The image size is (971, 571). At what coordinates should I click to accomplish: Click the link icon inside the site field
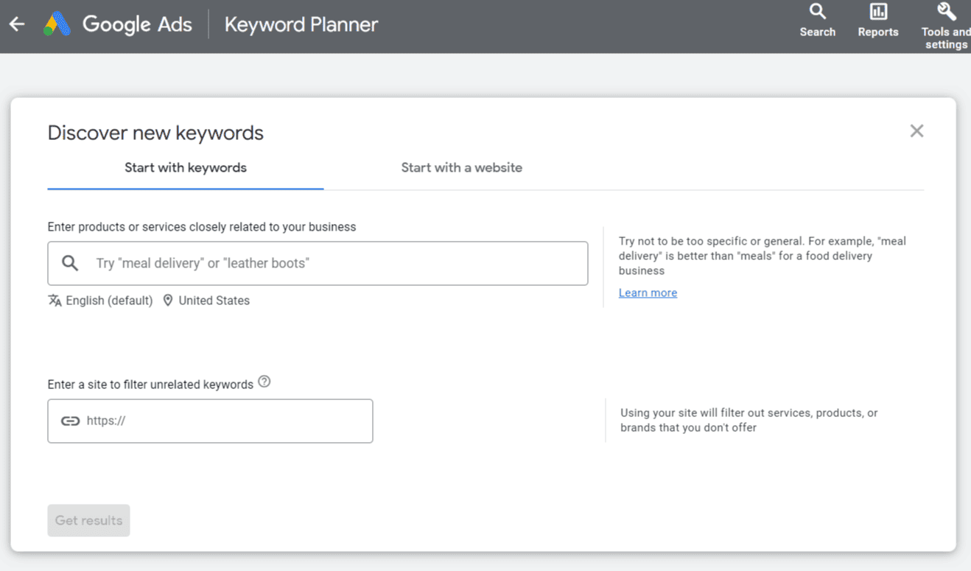pyautogui.click(x=71, y=421)
